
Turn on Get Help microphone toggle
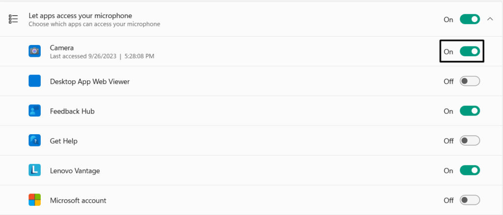point(469,141)
